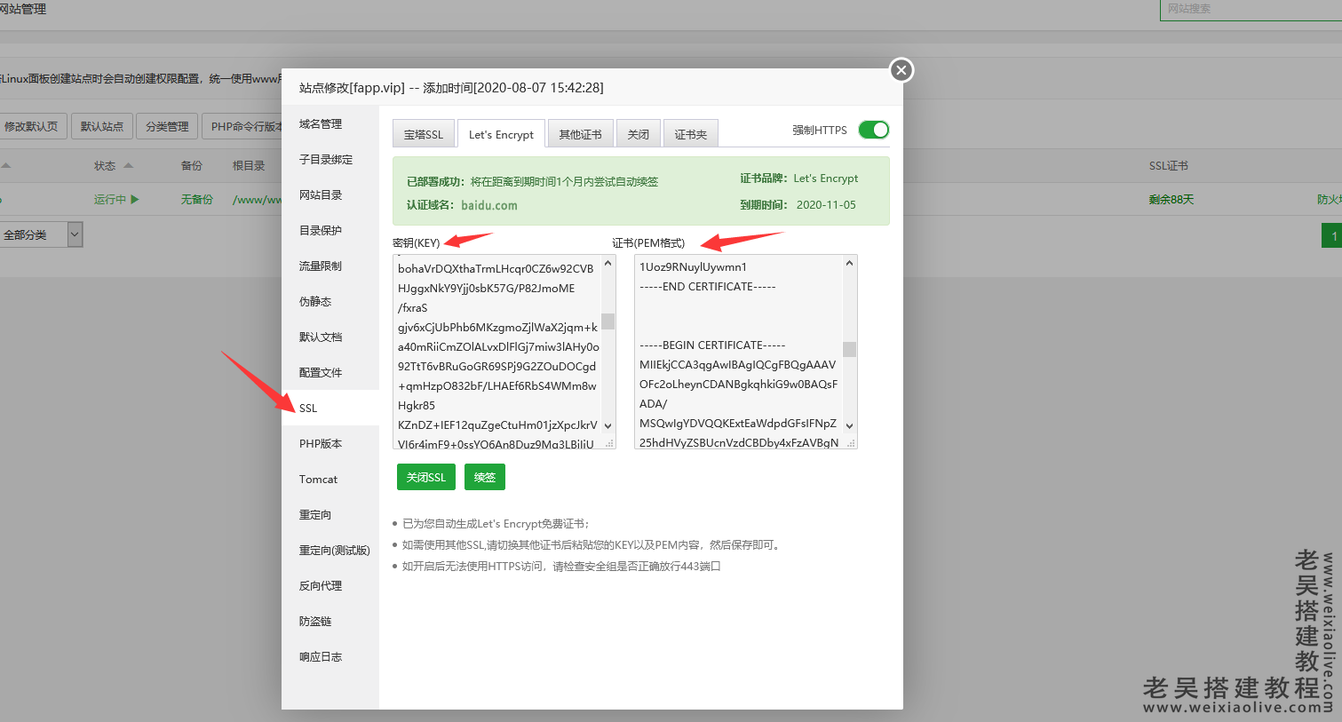Viewport: 1342px width, 722px height.
Task: Click the 关闭SSL button
Action: pos(425,476)
